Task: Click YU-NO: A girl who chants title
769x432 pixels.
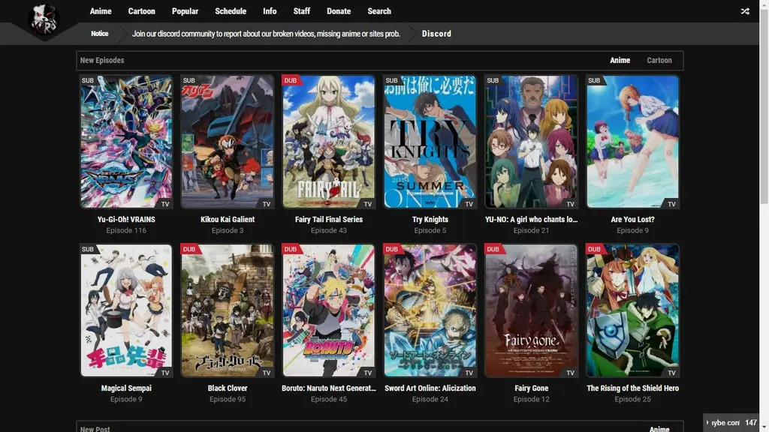Action: [531, 220]
